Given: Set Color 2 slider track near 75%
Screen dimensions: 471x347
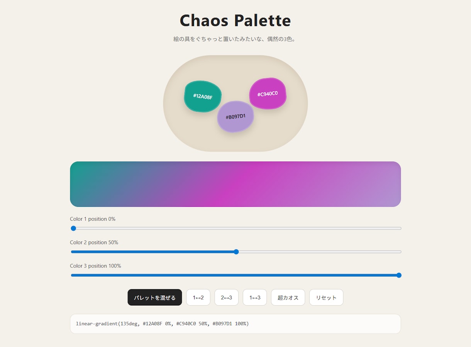Looking at the screenshot, I should pyautogui.click(x=319, y=252).
